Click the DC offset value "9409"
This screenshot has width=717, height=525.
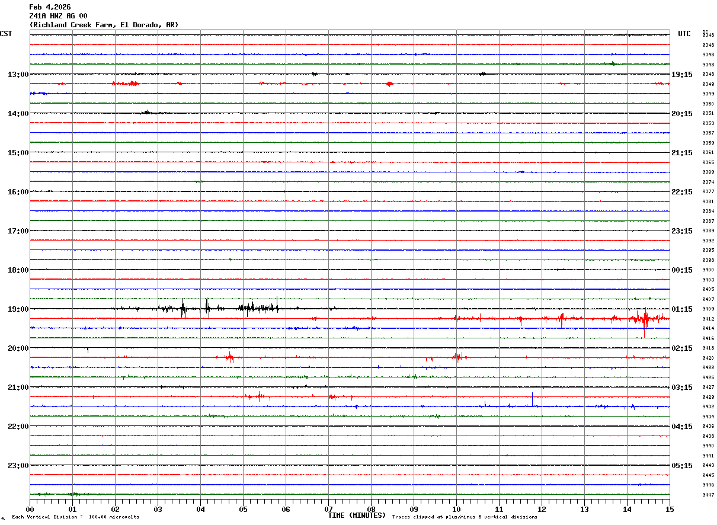click(x=708, y=309)
